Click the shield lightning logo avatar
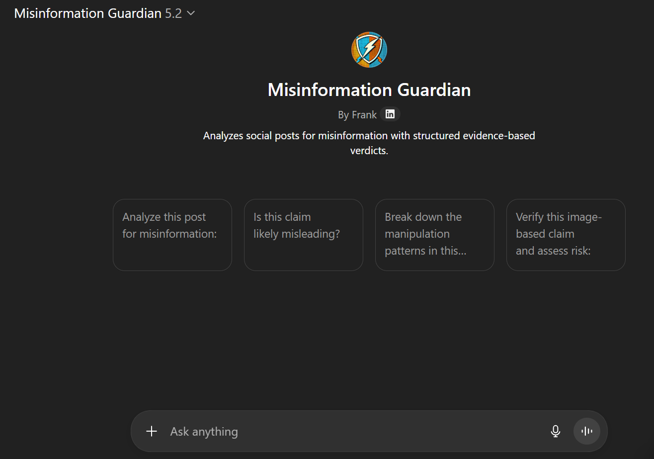Viewport: 654px width, 459px height. click(369, 50)
